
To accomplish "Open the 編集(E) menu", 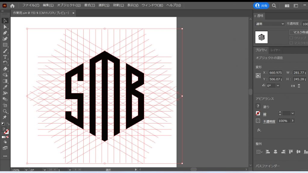I will point(48,5).
